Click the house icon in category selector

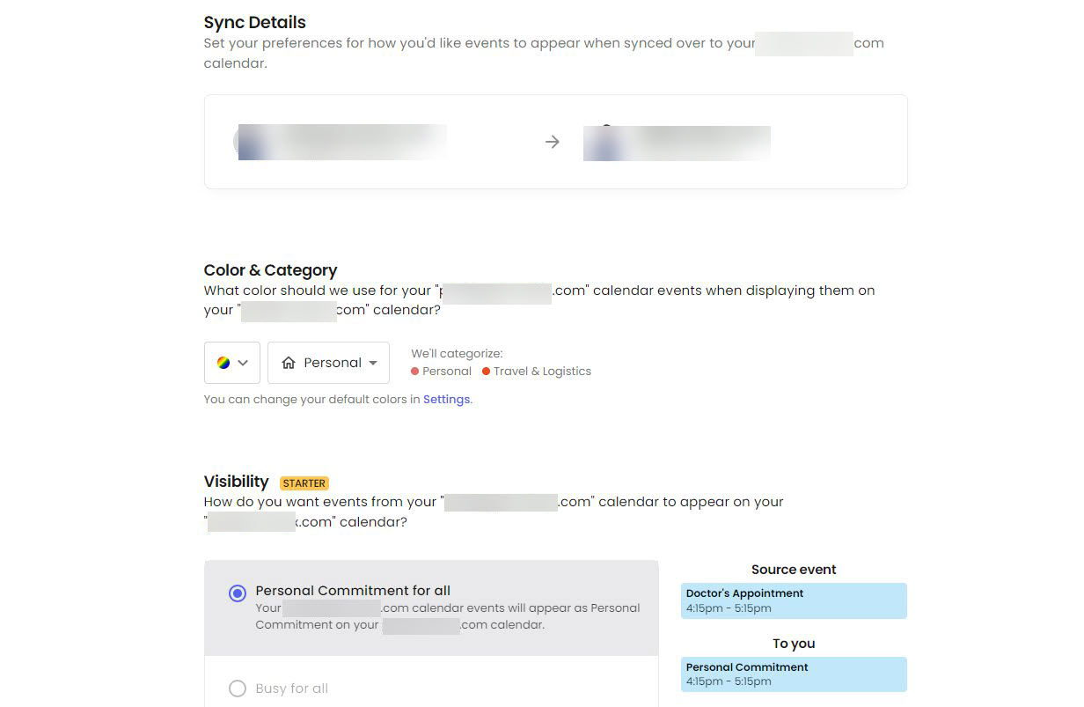pos(289,363)
